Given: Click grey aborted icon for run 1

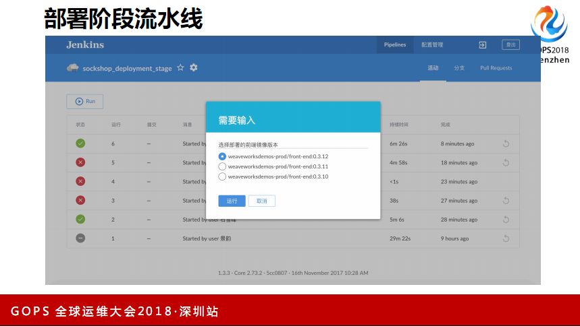Looking at the screenshot, I should coord(80,238).
